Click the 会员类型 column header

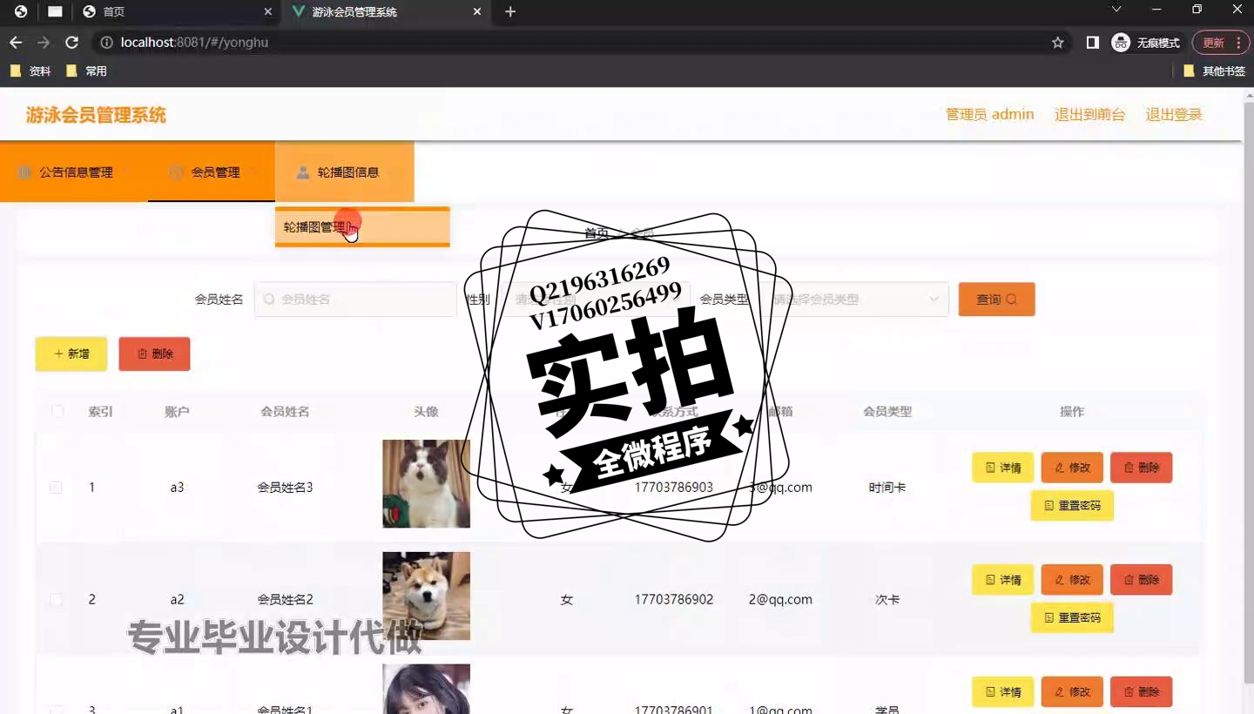pos(887,412)
